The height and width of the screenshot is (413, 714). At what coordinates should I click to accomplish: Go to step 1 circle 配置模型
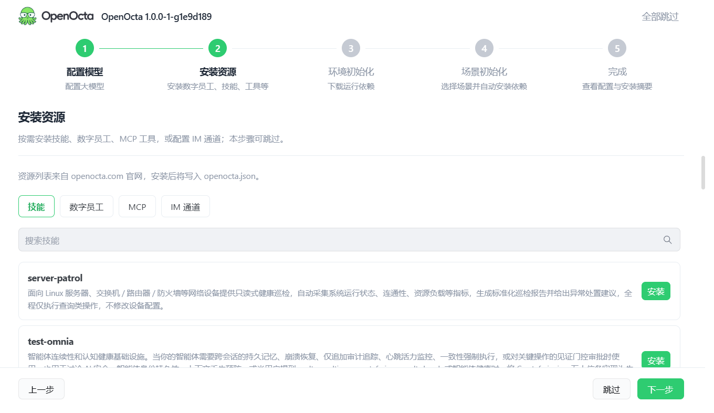(x=85, y=49)
